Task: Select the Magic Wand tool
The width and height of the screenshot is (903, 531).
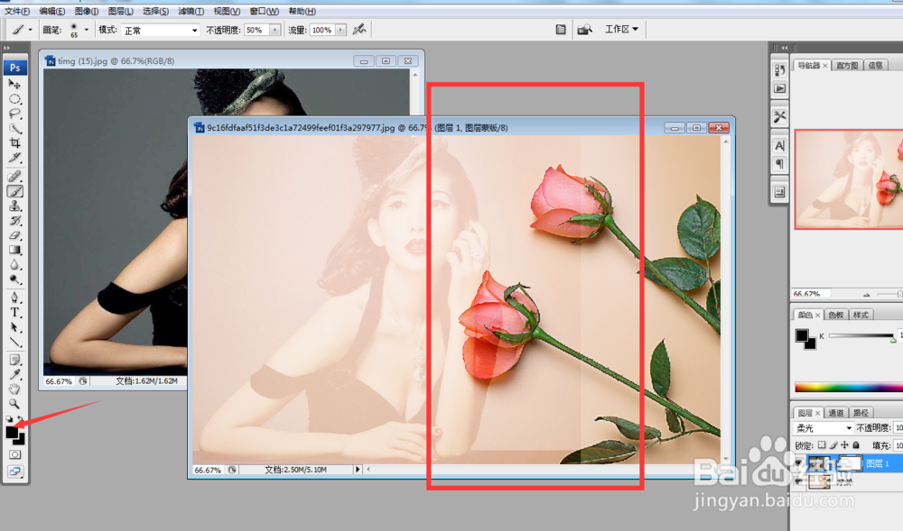Action: click(15, 128)
